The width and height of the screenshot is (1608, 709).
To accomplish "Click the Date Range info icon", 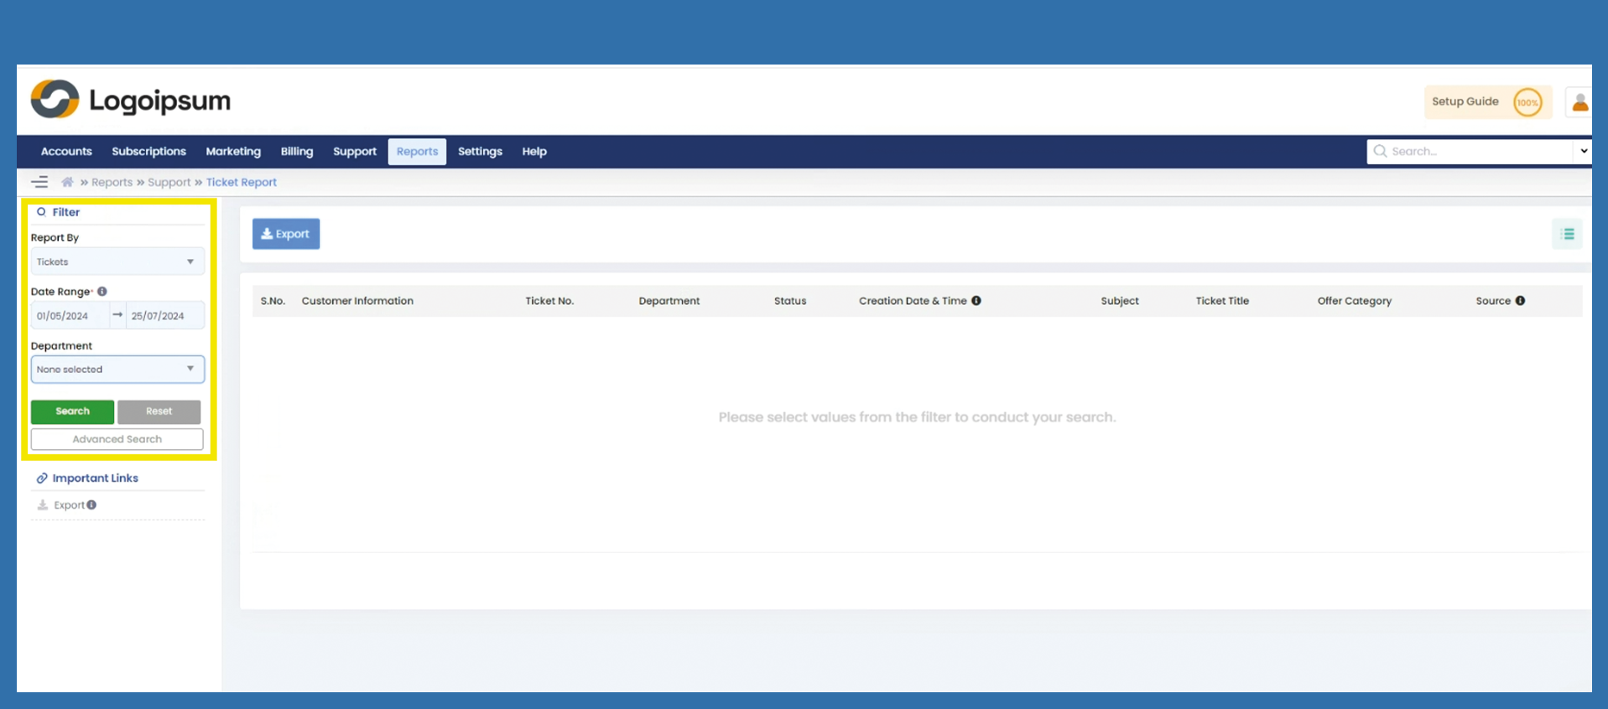I will tap(102, 292).
